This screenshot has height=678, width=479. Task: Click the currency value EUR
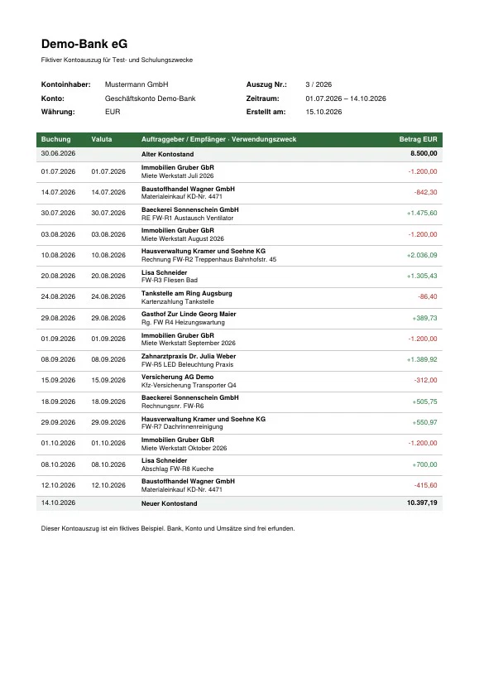(x=113, y=112)
